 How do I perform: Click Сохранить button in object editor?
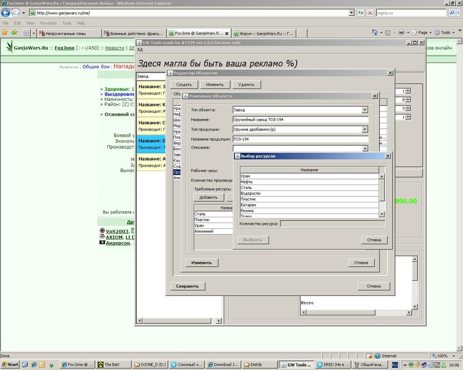(x=187, y=286)
